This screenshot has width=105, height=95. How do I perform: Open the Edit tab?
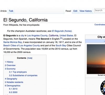pos(75,11)
